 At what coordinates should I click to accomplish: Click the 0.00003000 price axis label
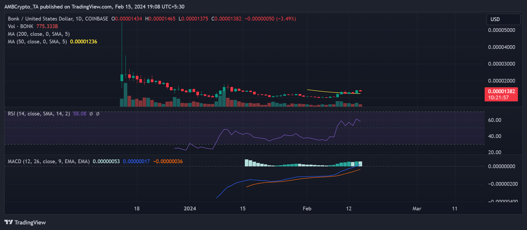click(x=501, y=64)
